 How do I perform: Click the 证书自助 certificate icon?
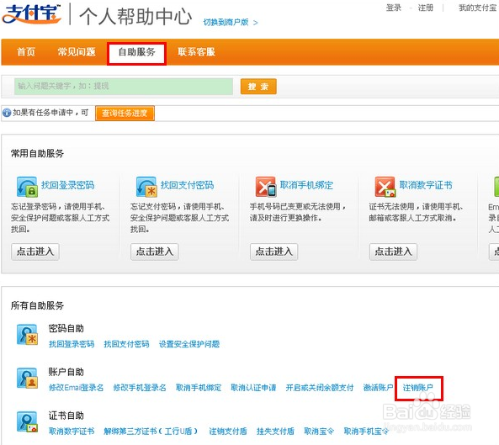click(27, 421)
